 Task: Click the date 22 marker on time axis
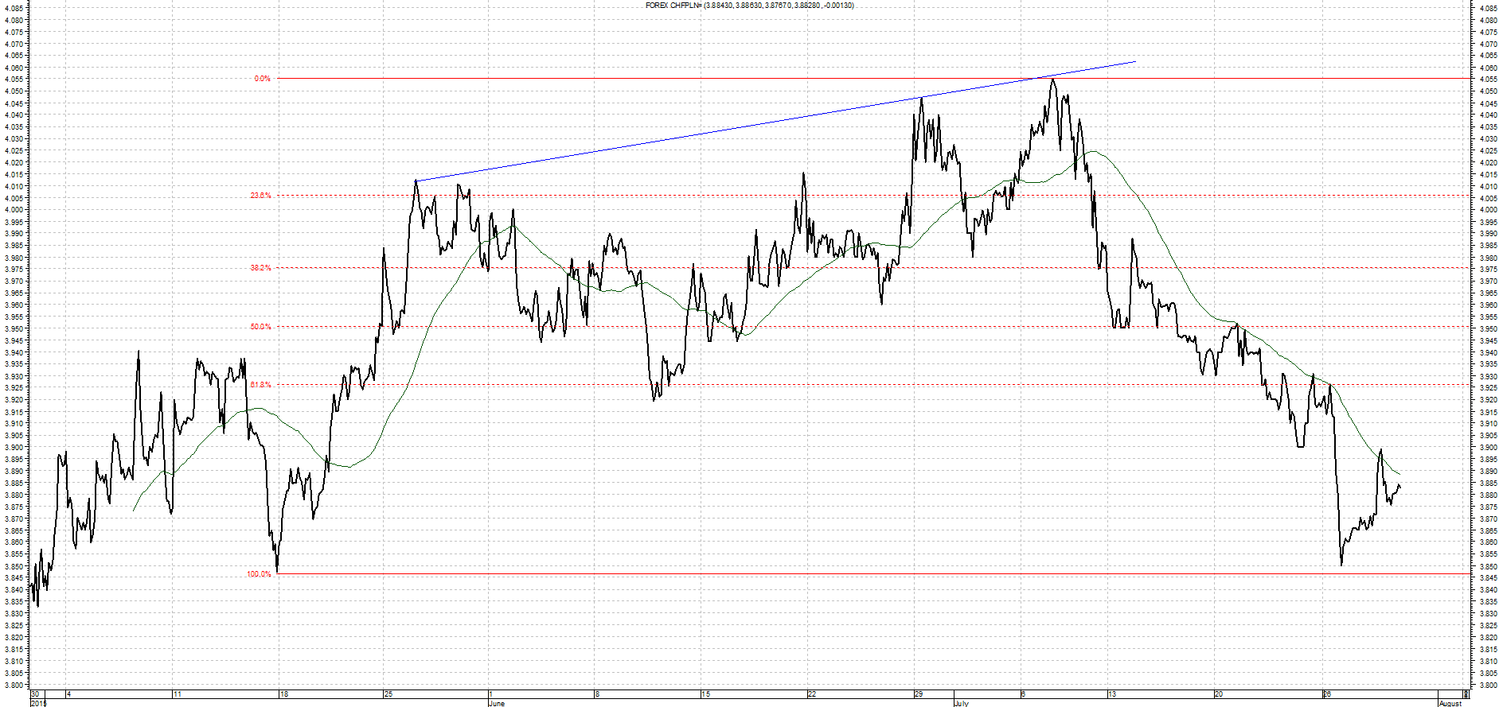pos(812,694)
